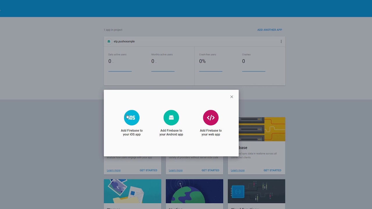This screenshot has height=209, width=372.
Task: Click the etp.pushexample Android app icon
Action: 109,42
